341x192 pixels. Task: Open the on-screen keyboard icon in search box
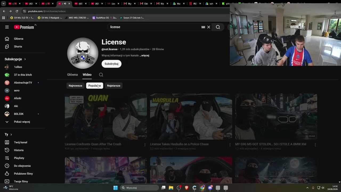pyautogui.click(x=203, y=27)
